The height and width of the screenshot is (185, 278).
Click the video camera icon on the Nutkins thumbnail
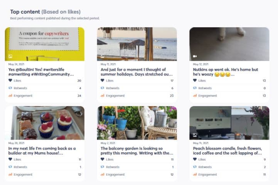[195, 56]
